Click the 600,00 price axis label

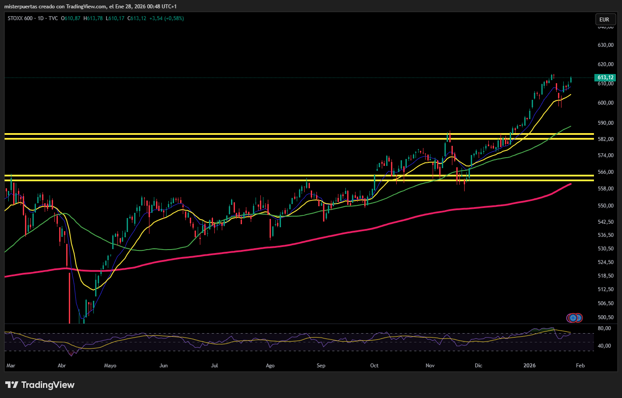pyautogui.click(x=605, y=103)
